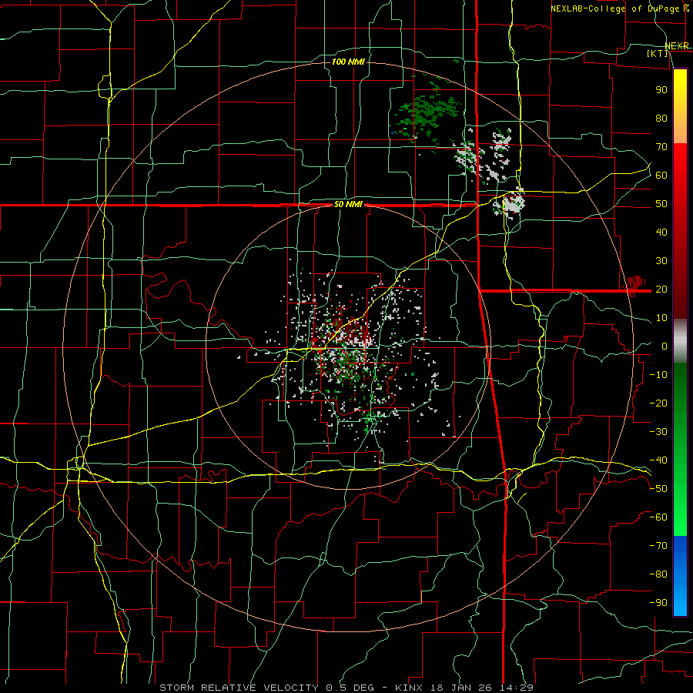The height and width of the screenshot is (693, 693).
Task: Click the -10 value on velocity scale
Action: click(x=658, y=375)
